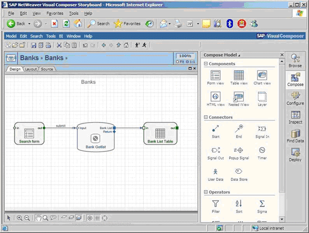Click the Zoom out tool
This screenshot has width=309, height=233.
coord(27,218)
